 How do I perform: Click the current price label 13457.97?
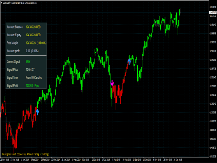213,13
